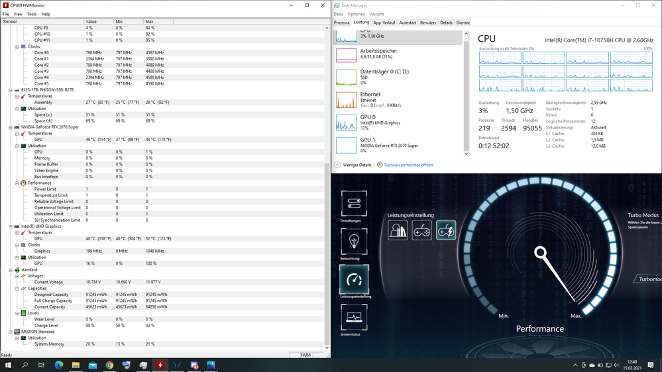The height and width of the screenshot is (372, 662).
Task: Switch to the Autostart tab
Action: (x=408, y=23)
